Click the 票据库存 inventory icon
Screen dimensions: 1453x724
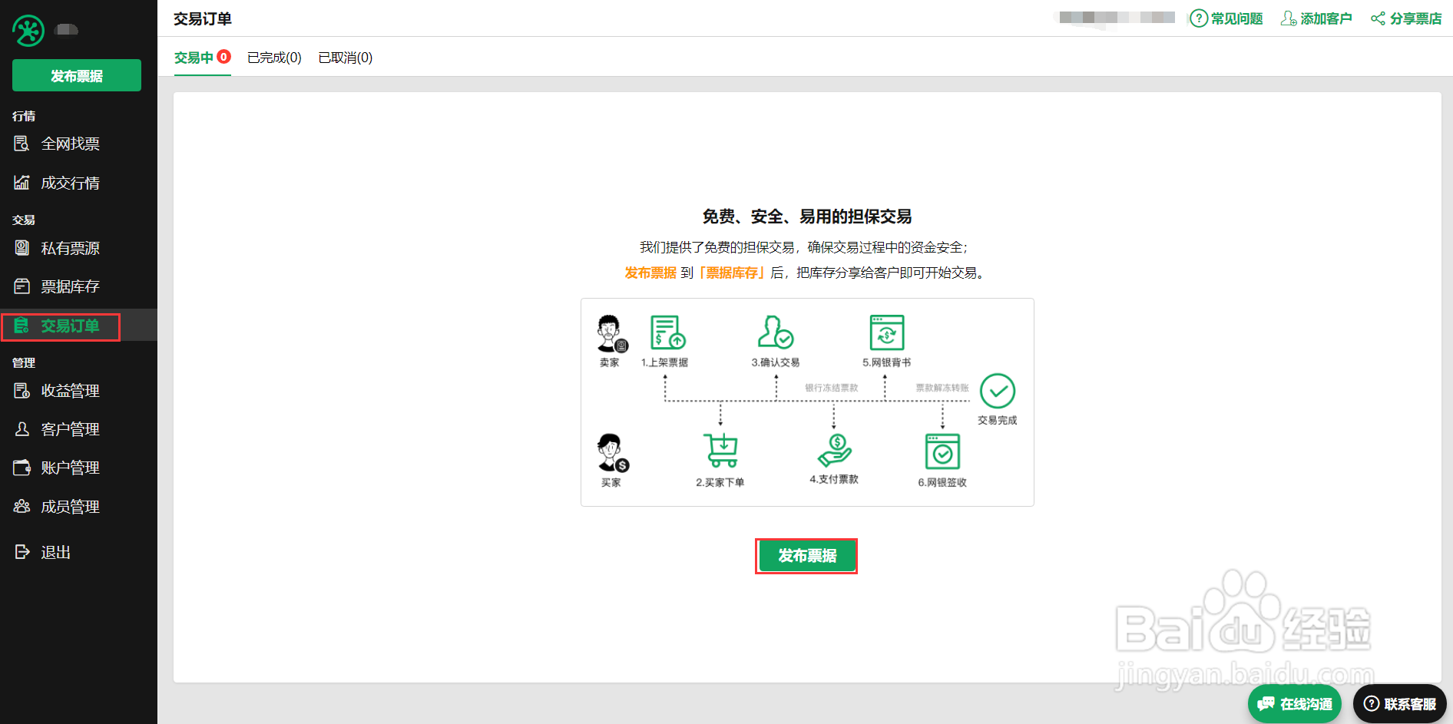(22, 286)
